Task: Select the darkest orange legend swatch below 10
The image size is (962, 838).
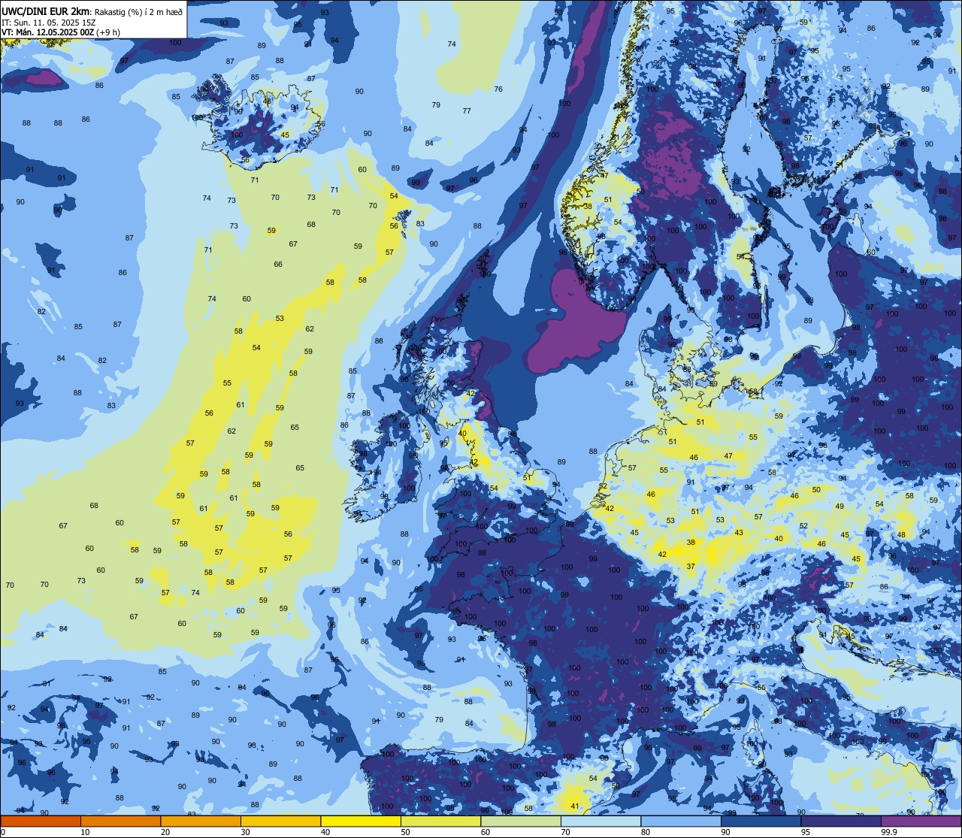Action: tap(41, 821)
